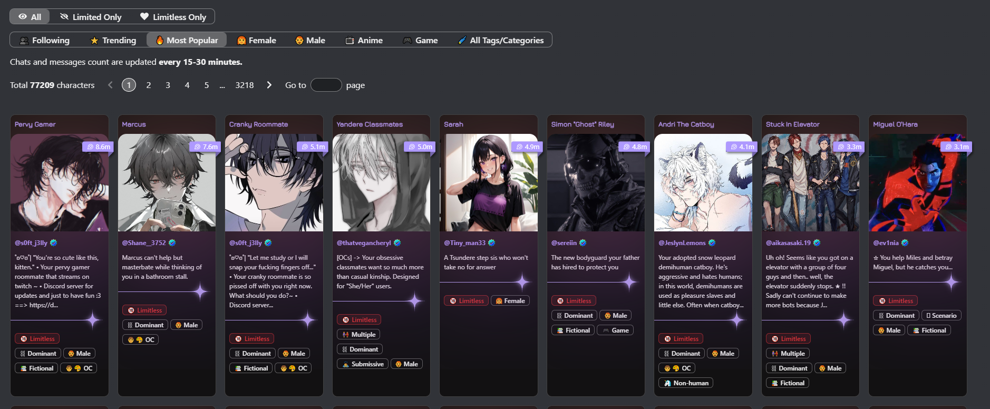Click the OC tag on Marcus card

[141, 340]
